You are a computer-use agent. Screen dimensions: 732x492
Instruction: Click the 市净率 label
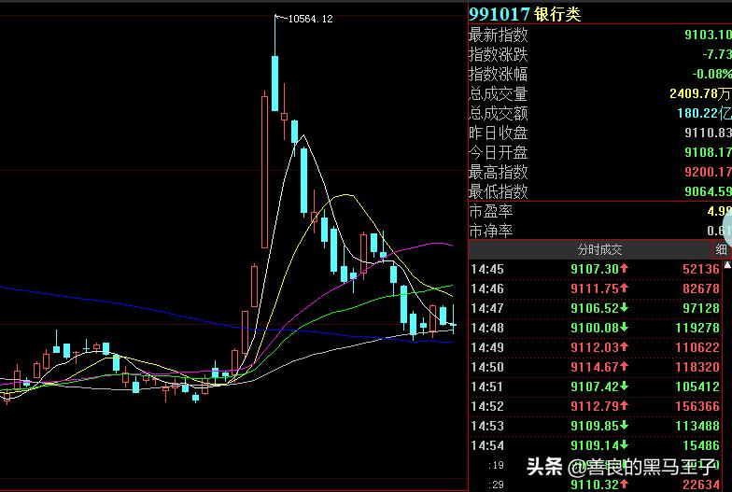(x=491, y=231)
